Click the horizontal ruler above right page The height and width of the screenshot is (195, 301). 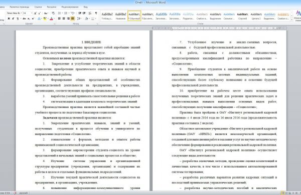[x=219, y=28]
